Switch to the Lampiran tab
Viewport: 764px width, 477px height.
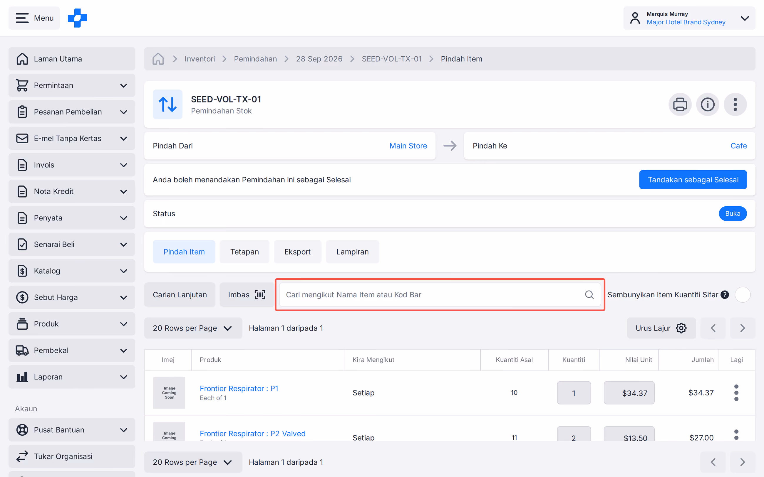352,252
